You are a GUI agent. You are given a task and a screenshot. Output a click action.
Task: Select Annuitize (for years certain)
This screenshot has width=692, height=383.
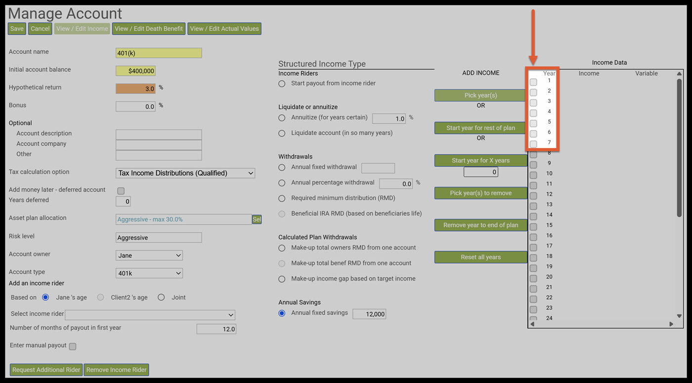(282, 118)
